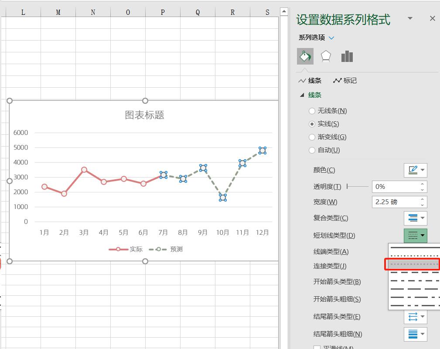
Task: Click the 透明度 slider
Action: (x=358, y=186)
